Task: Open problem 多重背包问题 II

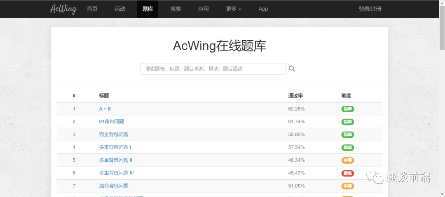Action: point(116,160)
